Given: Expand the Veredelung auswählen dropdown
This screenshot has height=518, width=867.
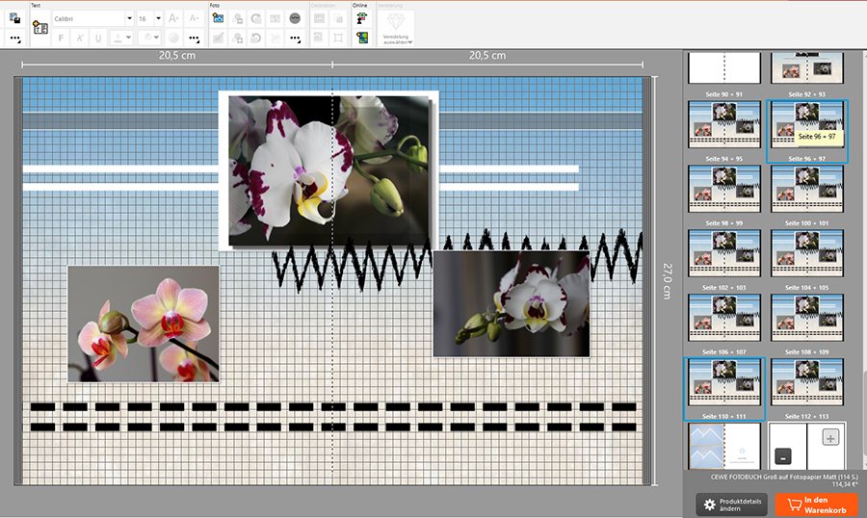Looking at the screenshot, I should [x=395, y=29].
